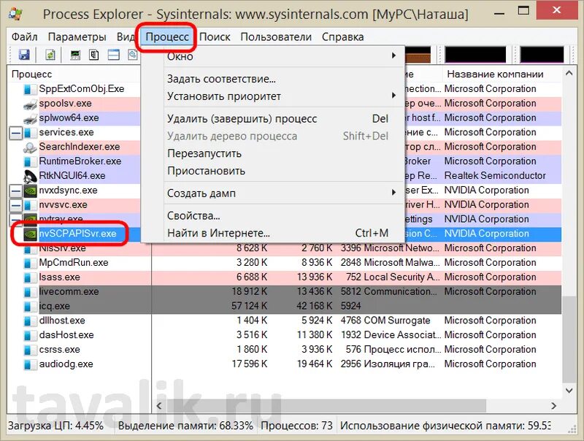
Task: Click the SppExtComObj.Exe process icon
Action: (x=28, y=89)
